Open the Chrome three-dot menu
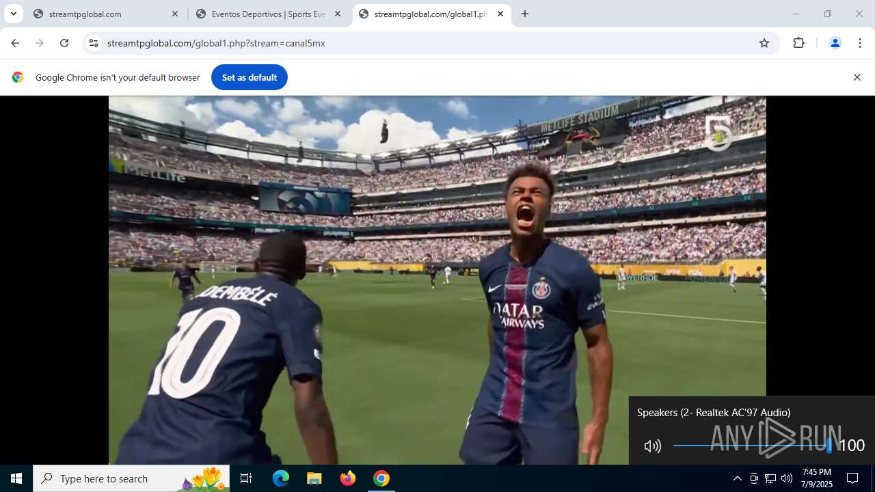 pyautogui.click(x=859, y=43)
